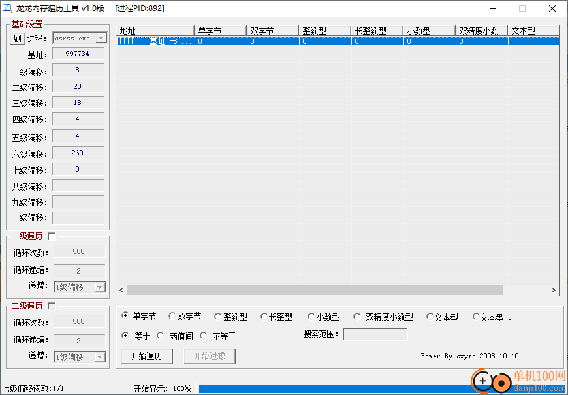Screen dimensions: 568x395
Task: Click the empty 九级偏移 field
Action: tap(78, 202)
